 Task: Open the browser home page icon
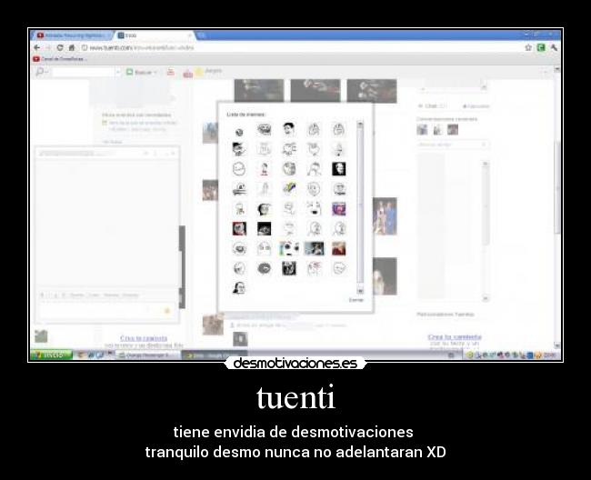point(71,47)
